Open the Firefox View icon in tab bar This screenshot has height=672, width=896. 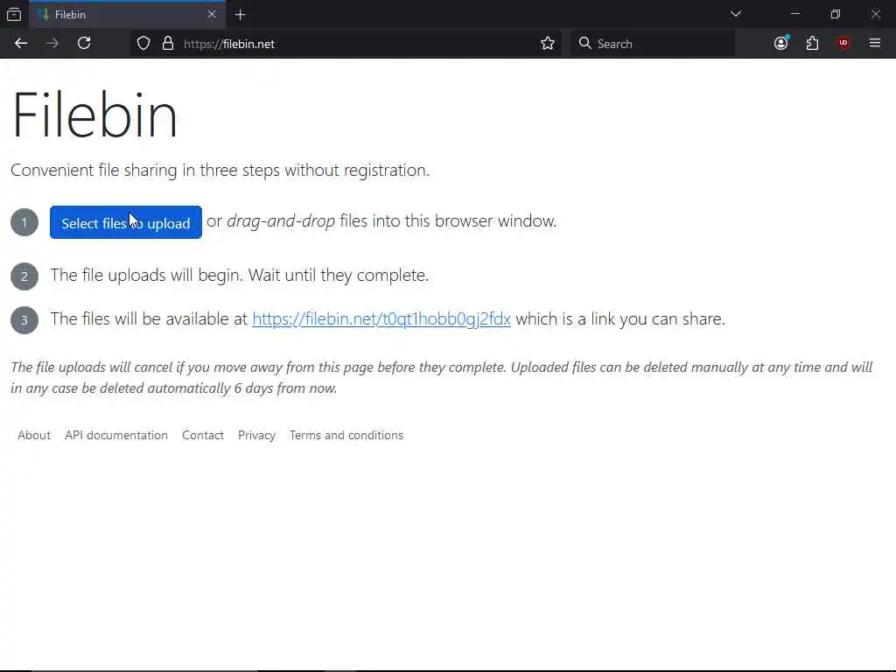[x=14, y=14]
